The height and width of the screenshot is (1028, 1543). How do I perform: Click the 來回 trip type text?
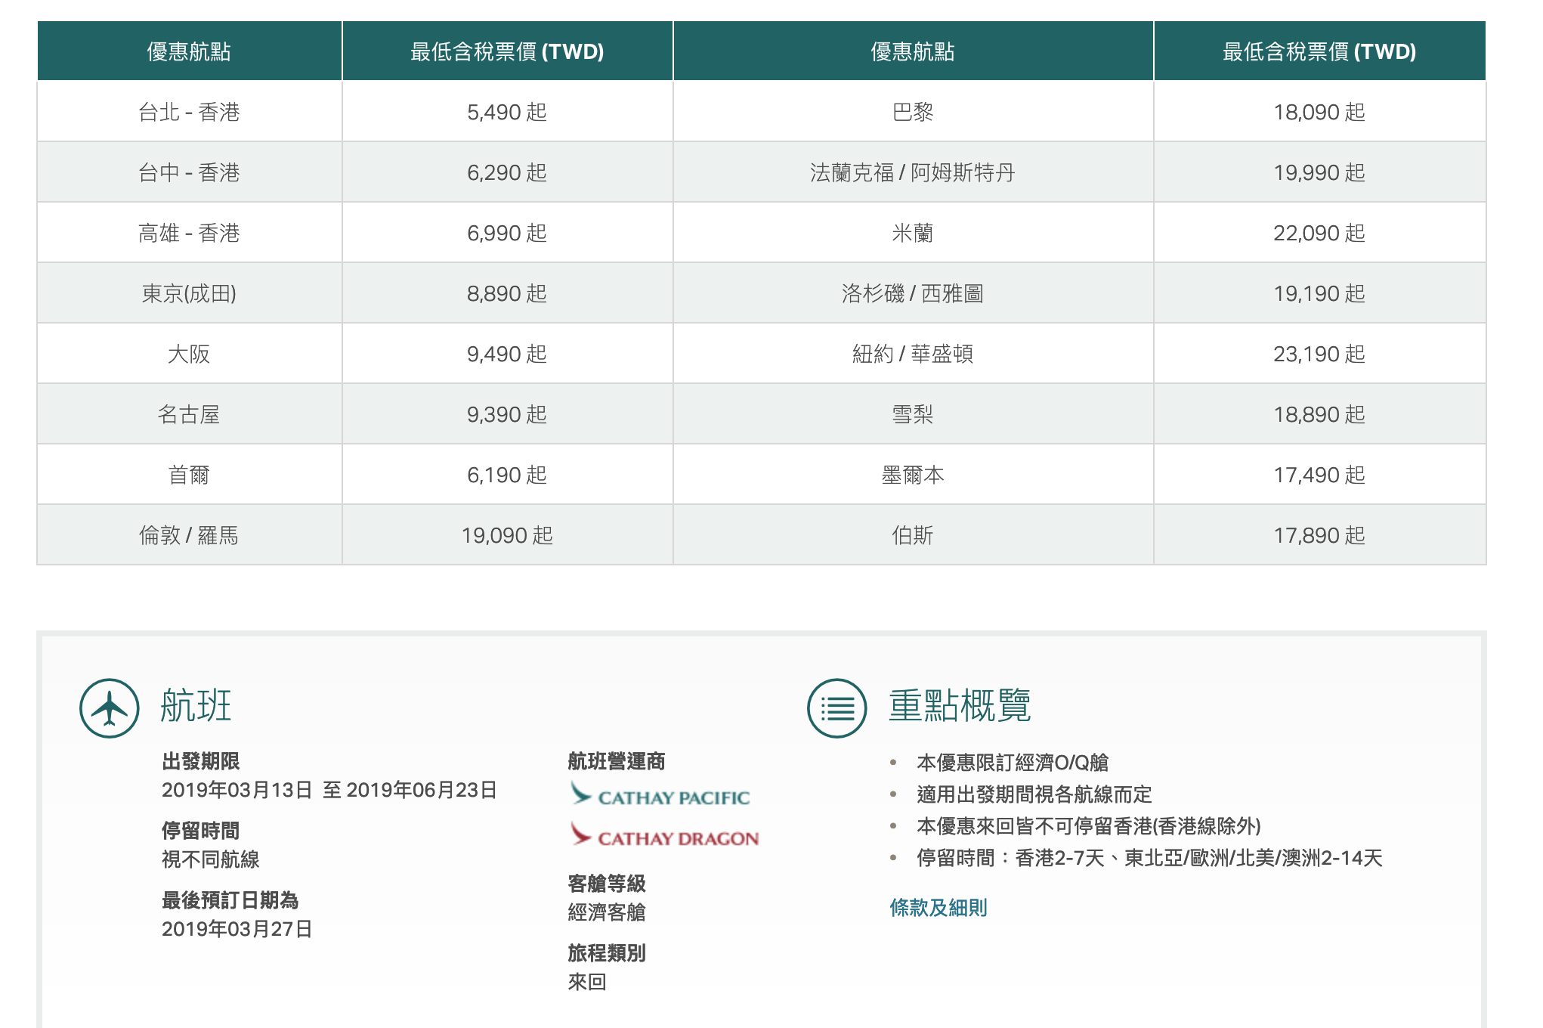tap(587, 982)
